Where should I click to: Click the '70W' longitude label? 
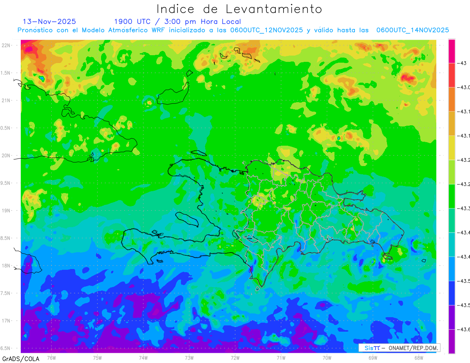tap(327, 358)
